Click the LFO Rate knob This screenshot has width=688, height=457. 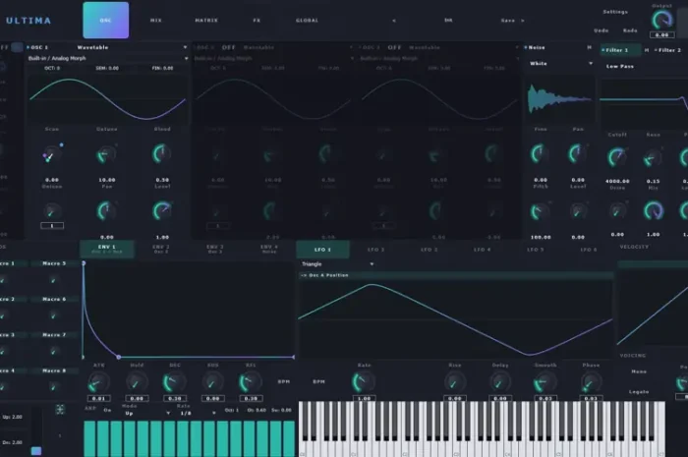point(364,382)
